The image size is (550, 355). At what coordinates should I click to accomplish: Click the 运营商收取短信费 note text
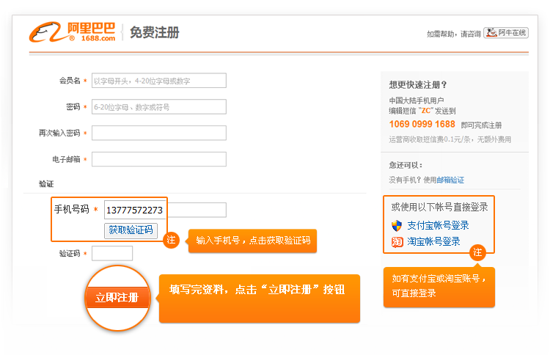(450, 139)
